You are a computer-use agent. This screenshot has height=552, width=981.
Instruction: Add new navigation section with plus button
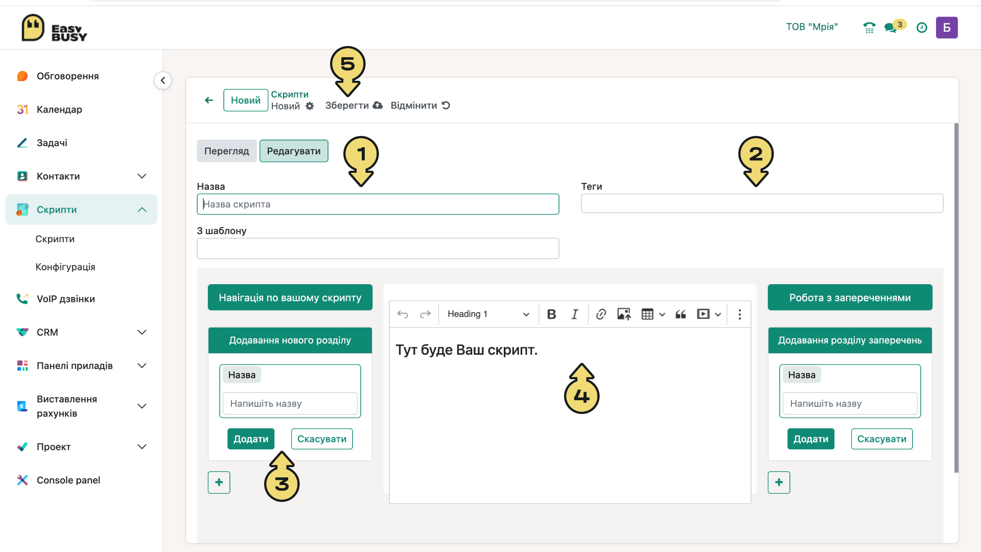point(219,482)
